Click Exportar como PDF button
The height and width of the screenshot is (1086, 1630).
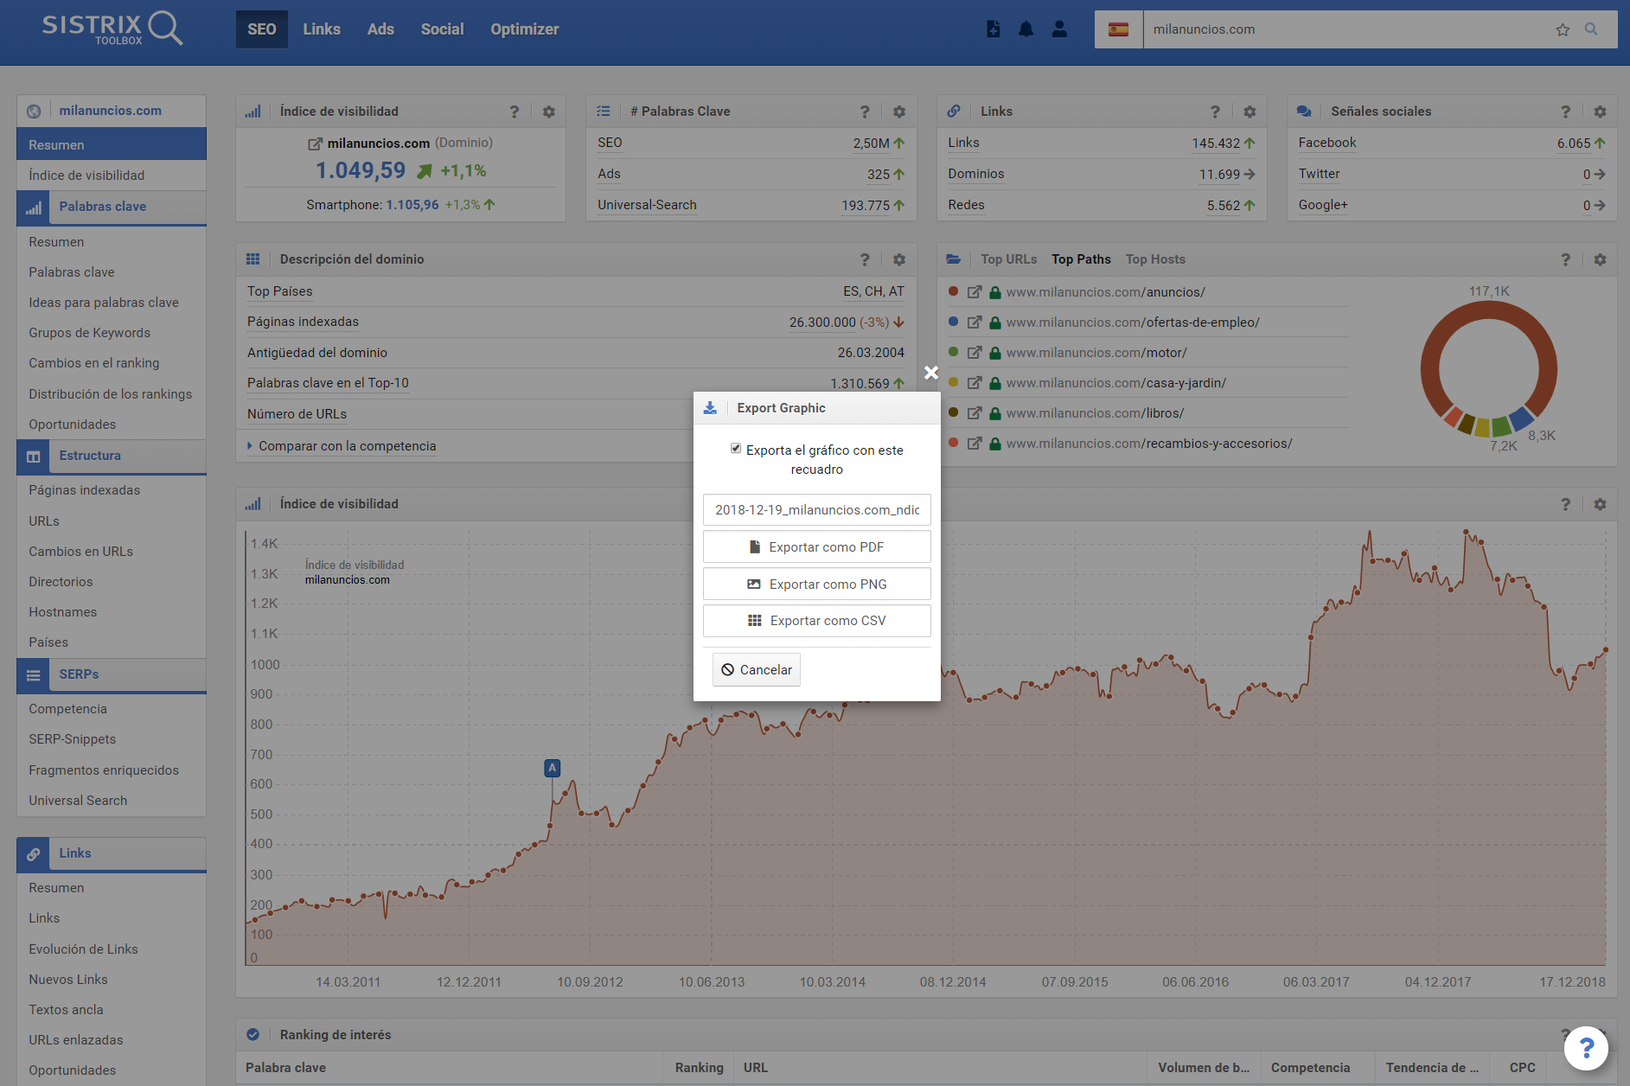pyautogui.click(x=816, y=547)
